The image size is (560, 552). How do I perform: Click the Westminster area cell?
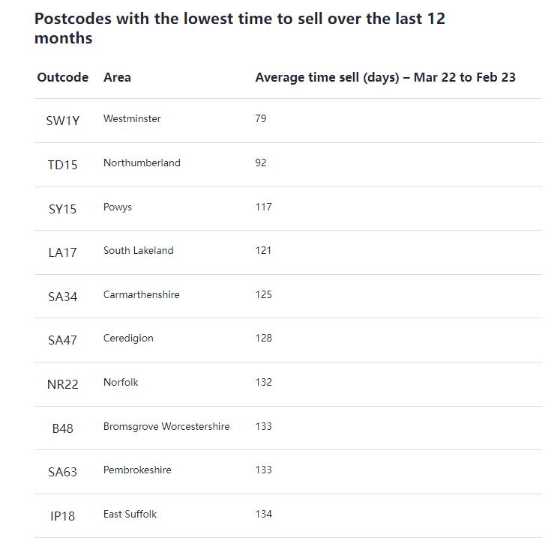pyautogui.click(x=132, y=118)
